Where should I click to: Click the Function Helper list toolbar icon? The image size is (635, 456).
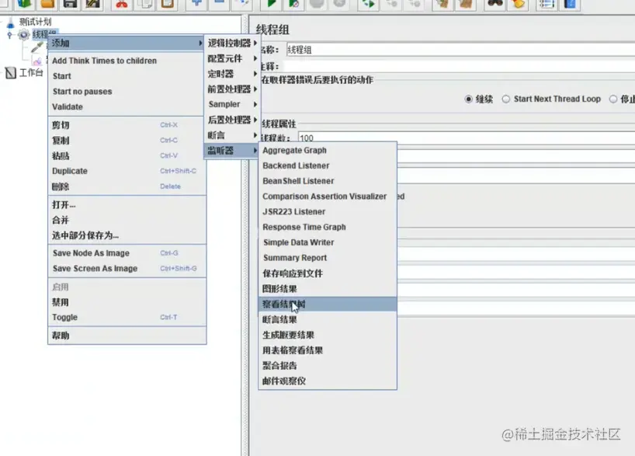pos(547,4)
